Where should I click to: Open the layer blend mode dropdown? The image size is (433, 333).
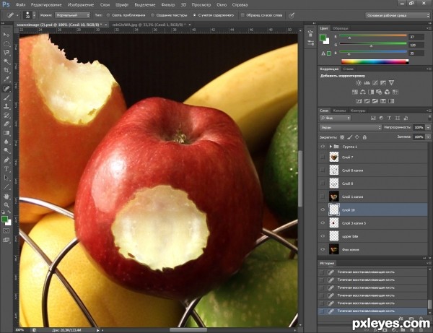pos(351,127)
